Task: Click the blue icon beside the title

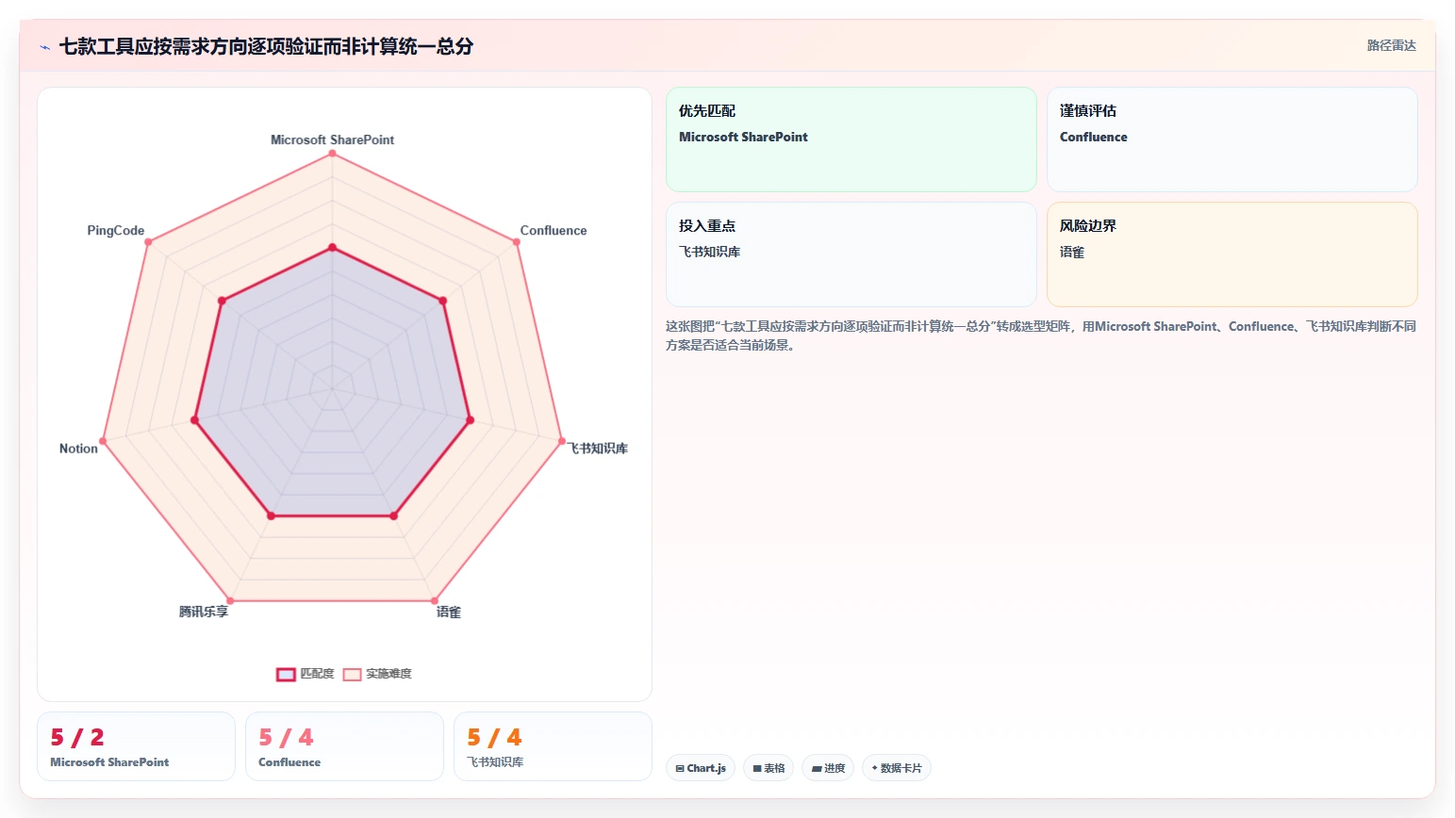Action: pyautogui.click(x=44, y=47)
